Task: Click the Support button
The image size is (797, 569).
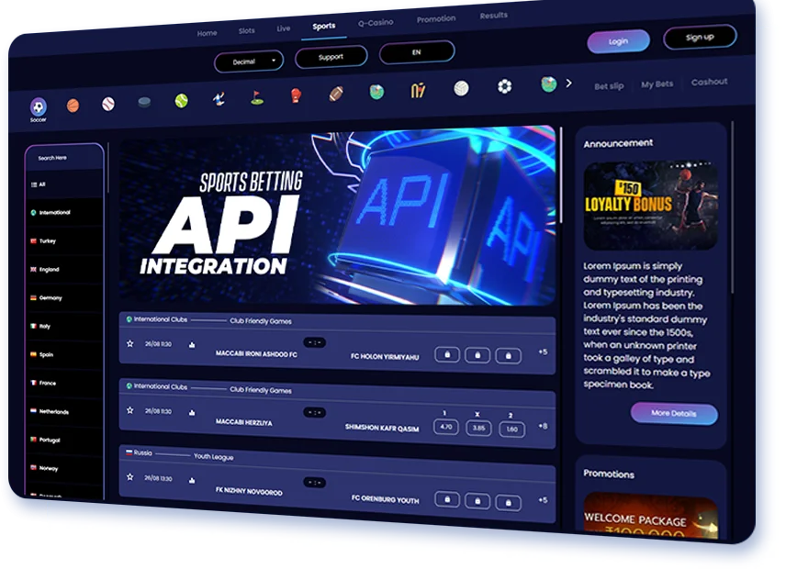Action: tap(331, 57)
